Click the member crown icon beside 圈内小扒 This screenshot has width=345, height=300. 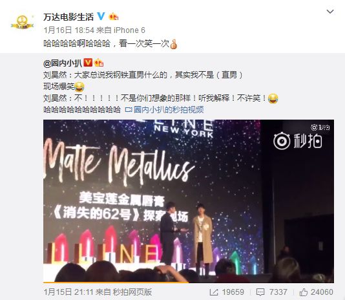coord(99,63)
